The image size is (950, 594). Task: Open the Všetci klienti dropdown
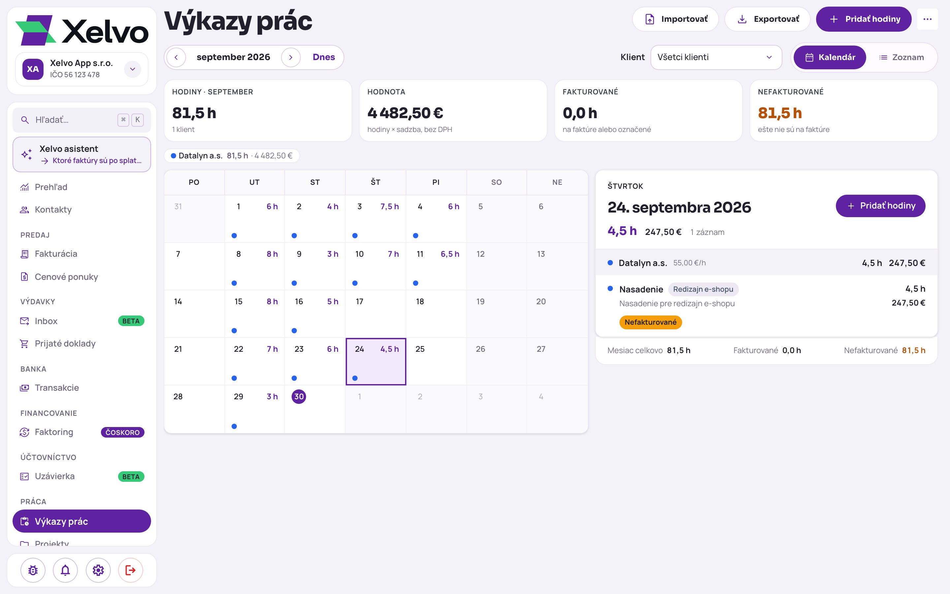(x=716, y=57)
